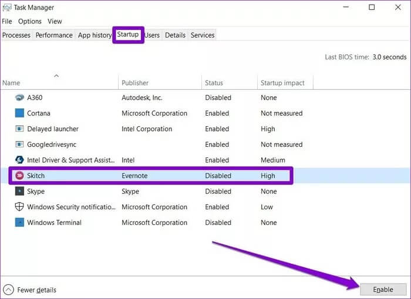This screenshot has width=411, height=299.
Task: Click the Medium startup impact cell
Action: point(273,160)
